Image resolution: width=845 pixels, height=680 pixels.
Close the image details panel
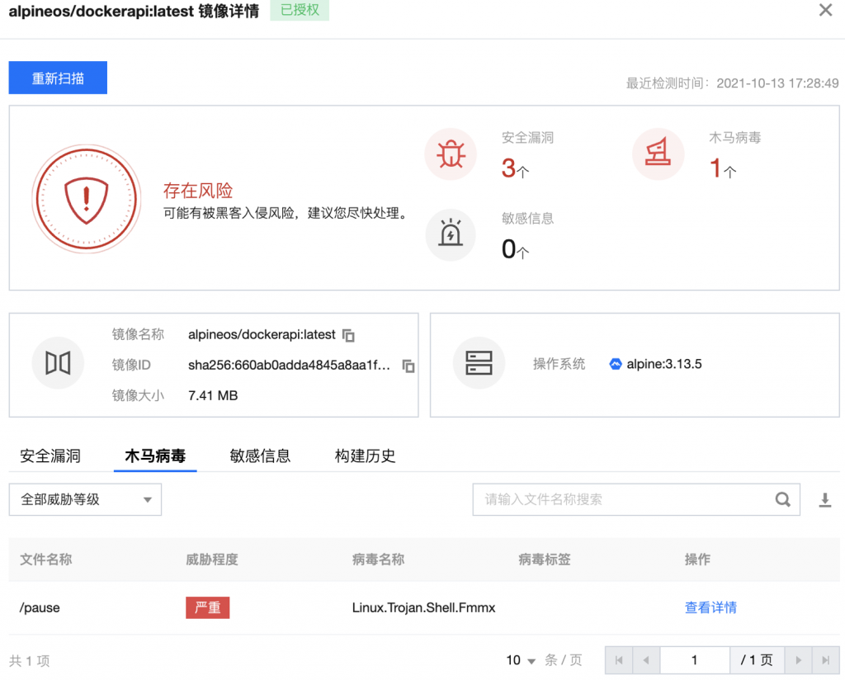(825, 10)
